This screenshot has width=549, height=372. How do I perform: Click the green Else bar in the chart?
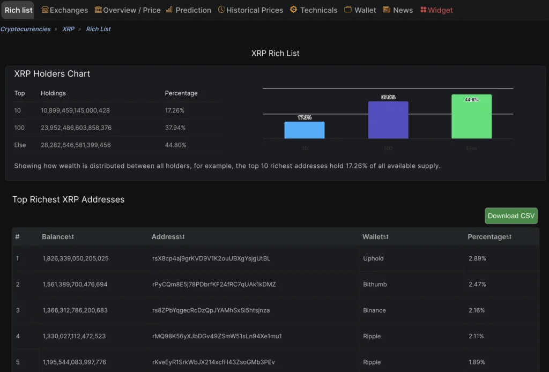point(472,117)
